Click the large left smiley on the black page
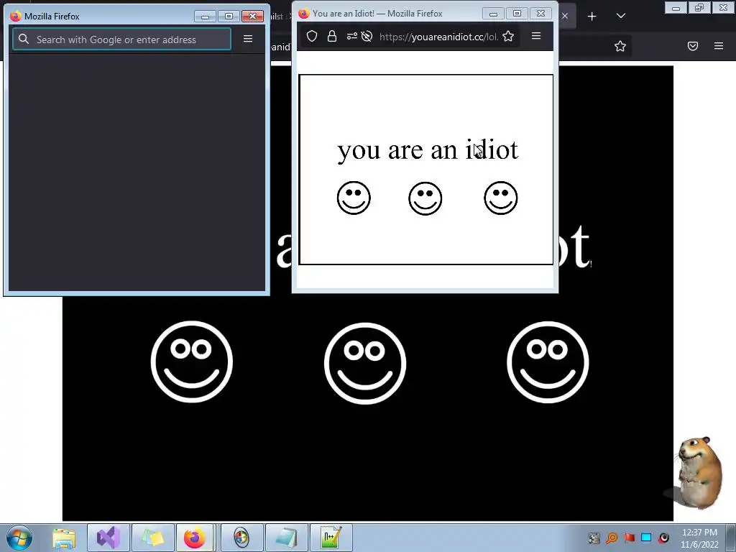 (x=191, y=362)
